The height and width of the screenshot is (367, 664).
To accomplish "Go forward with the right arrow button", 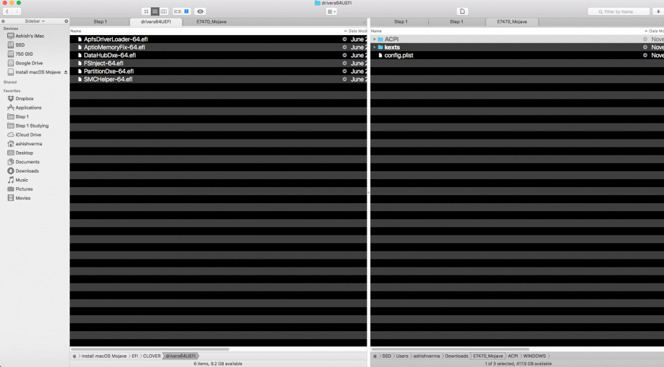I will click(16, 11).
